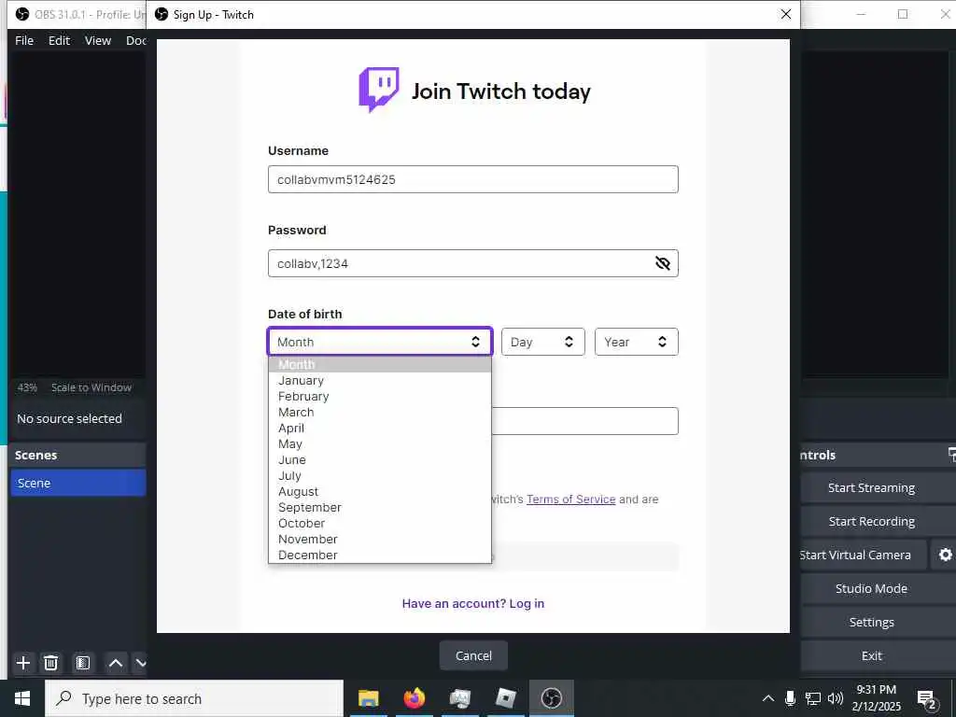Open File Explorer from the taskbar

click(x=368, y=698)
